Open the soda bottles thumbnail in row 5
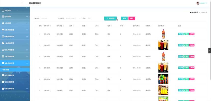The width and height of the screenshot is (211, 101). (163, 79)
